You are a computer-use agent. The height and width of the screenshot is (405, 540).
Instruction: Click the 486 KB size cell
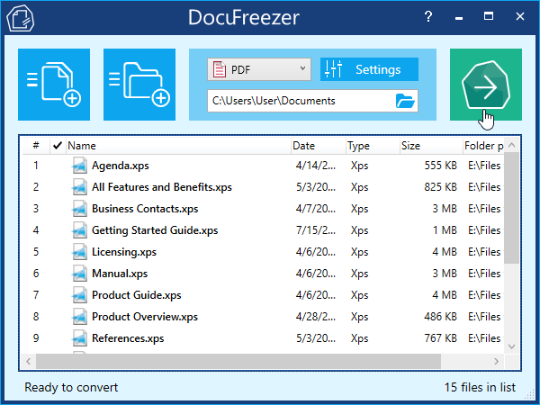440,317
